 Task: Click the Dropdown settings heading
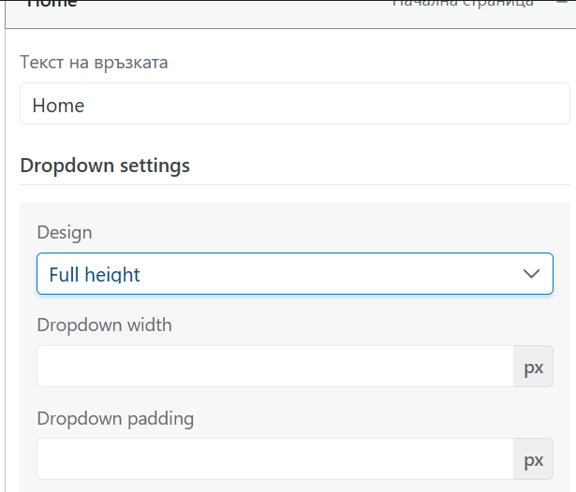pyautogui.click(x=105, y=166)
